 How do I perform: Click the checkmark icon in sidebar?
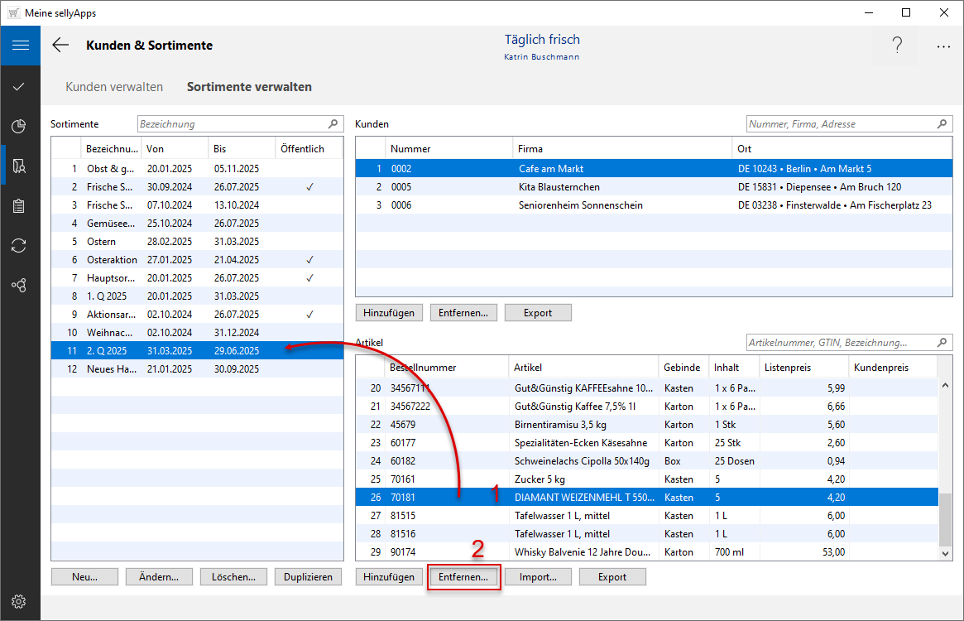point(20,86)
